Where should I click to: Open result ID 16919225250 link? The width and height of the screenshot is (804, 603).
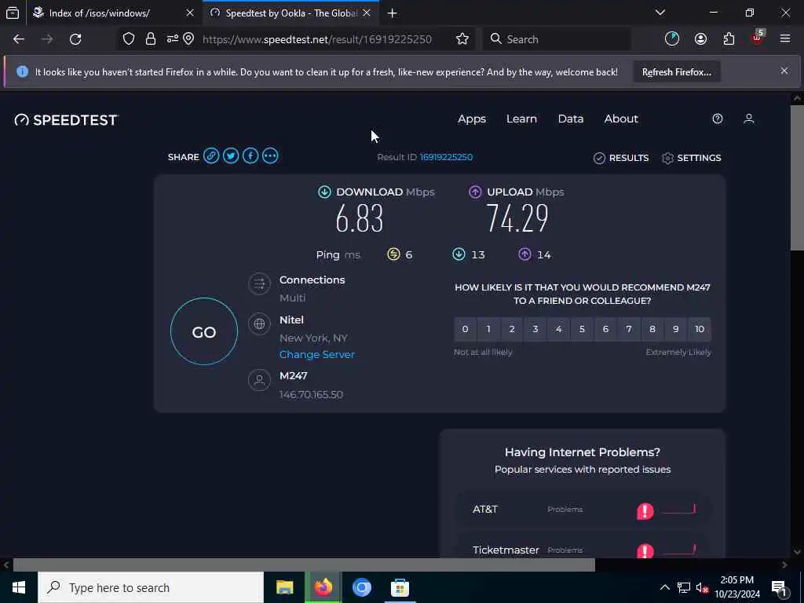coord(446,157)
